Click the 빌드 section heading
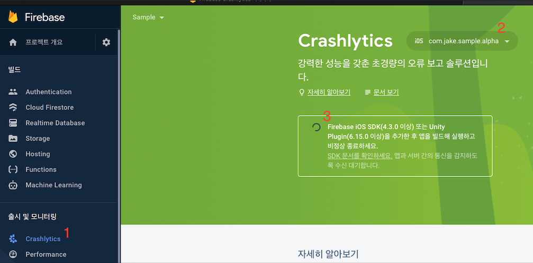The width and height of the screenshot is (533, 263). 14,70
